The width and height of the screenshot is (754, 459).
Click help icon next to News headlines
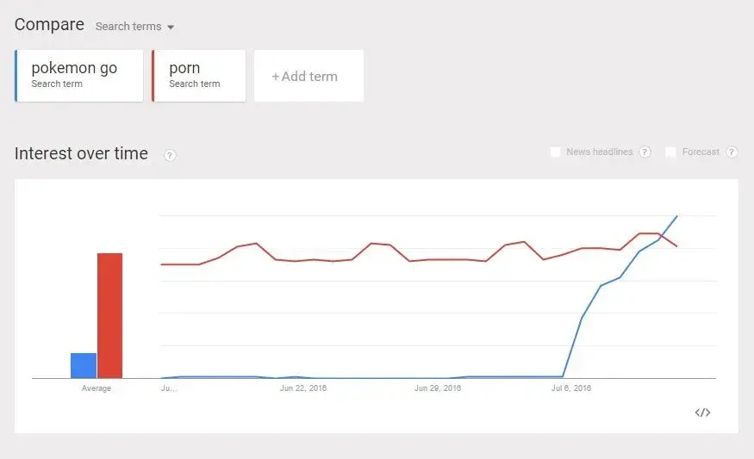[645, 152]
